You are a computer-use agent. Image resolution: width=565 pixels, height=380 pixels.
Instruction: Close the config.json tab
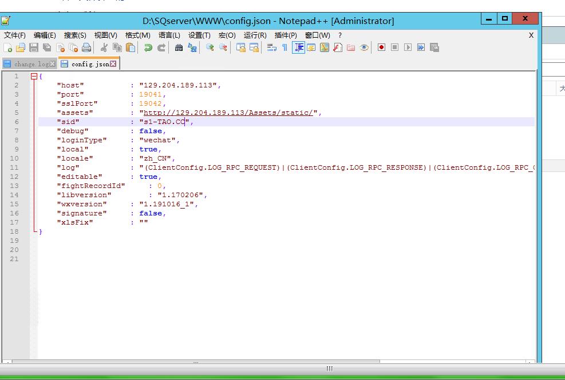[113, 64]
